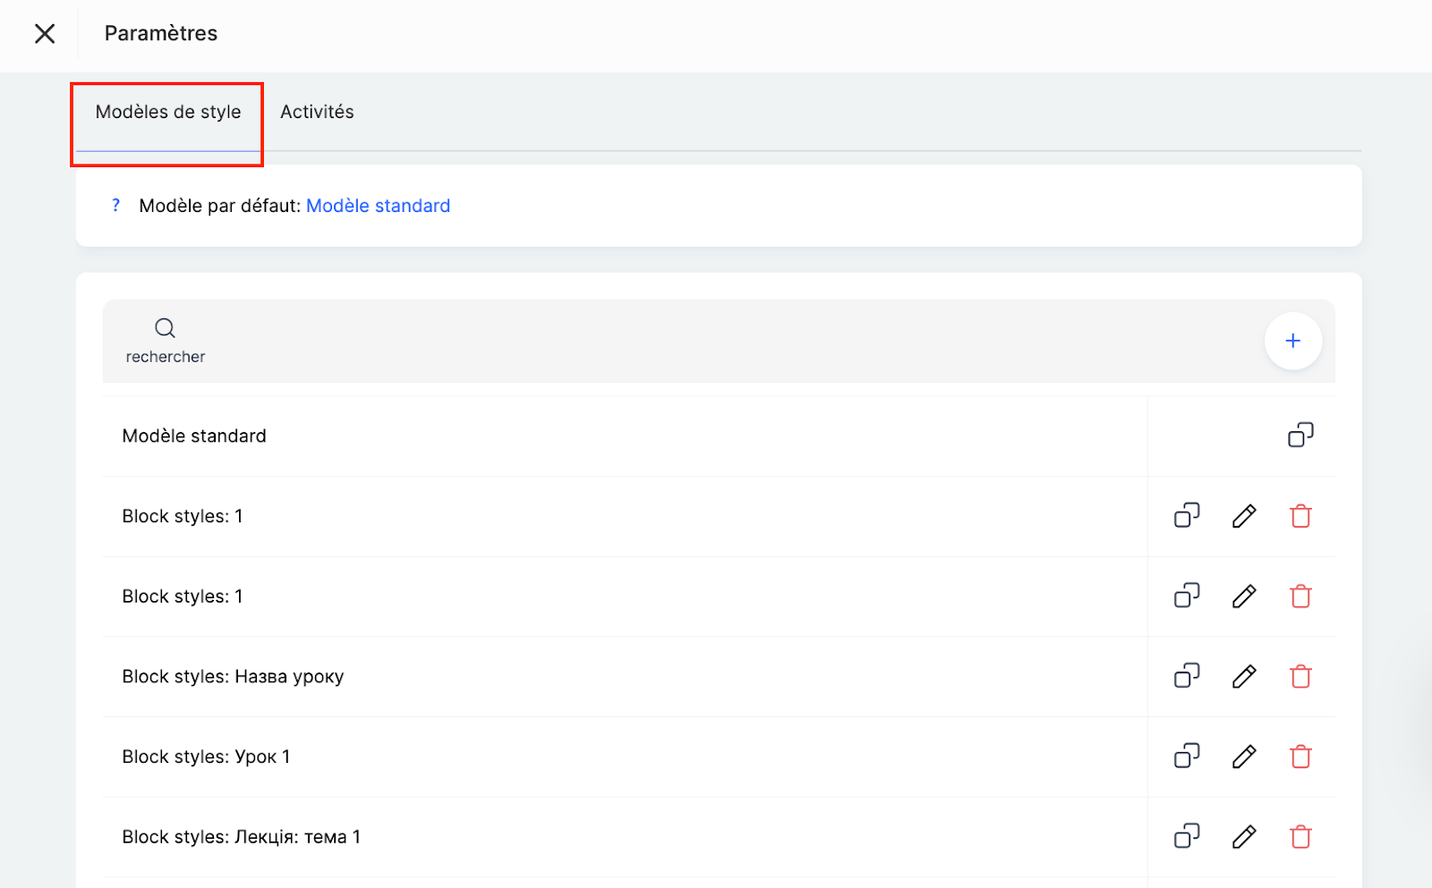Delete the Block styles: Урок 1 template

pyautogui.click(x=1300, y=757)
